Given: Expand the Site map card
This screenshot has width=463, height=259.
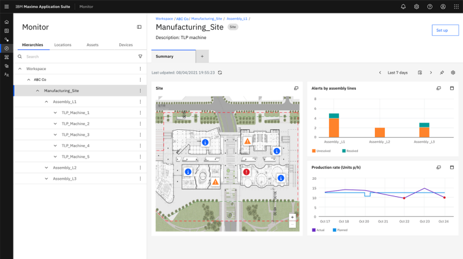Looking at the screenshot, I should tap(296, 88).
